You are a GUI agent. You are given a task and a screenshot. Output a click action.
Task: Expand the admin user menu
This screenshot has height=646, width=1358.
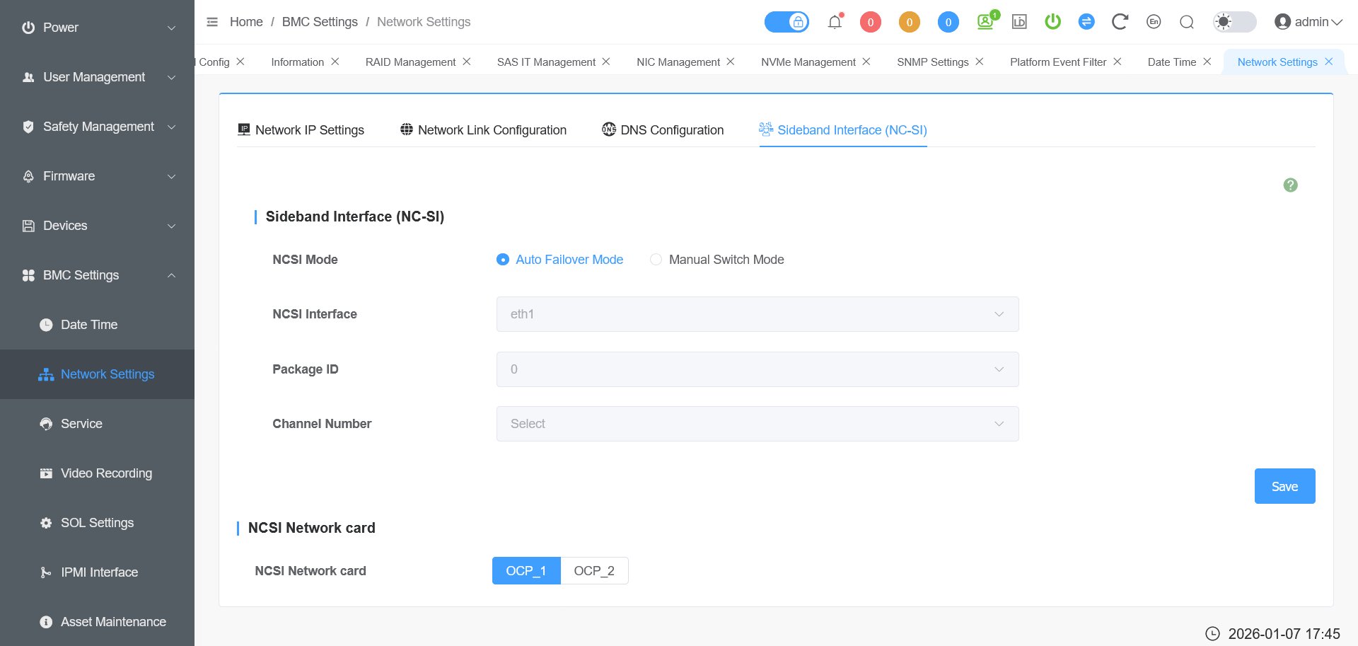tap(1308, 22)
